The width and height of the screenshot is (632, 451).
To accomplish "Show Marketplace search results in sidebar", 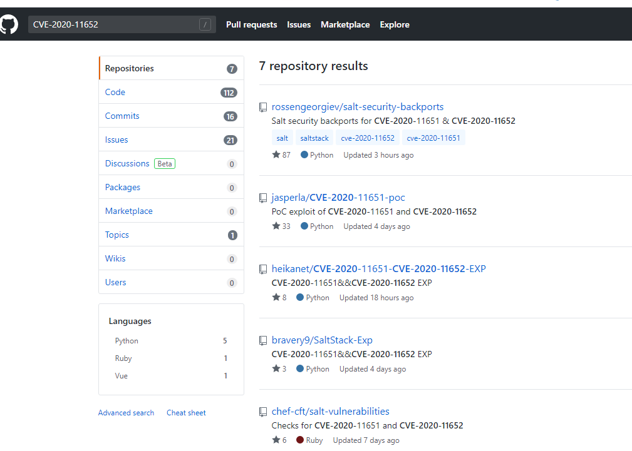I will (171, 211).
